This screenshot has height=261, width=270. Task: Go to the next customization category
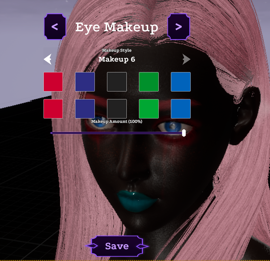tap(178, 27)
